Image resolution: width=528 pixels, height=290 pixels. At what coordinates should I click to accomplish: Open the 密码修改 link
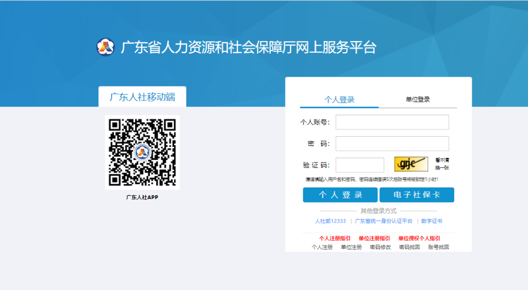380,247
